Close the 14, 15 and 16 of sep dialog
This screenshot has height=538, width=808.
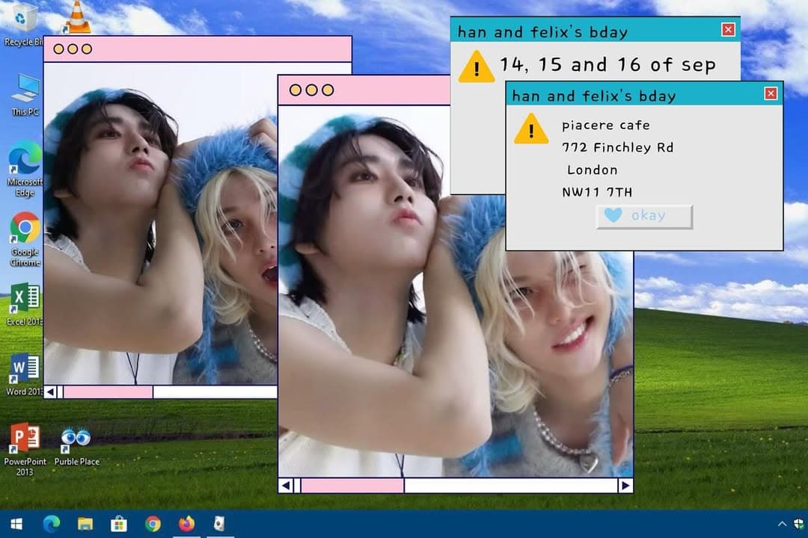pyautogui.click(x=728, y=29)
